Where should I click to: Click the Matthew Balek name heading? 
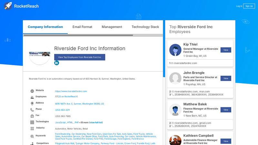pos(195,104)
